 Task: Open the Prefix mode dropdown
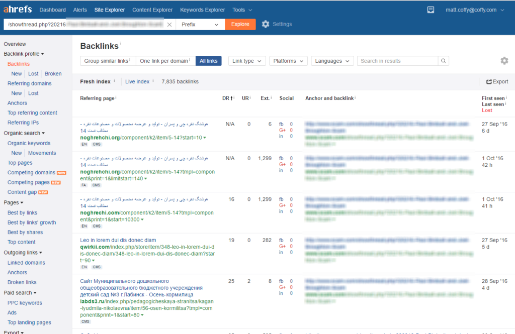pyautogui.click(x=200, y=24)
